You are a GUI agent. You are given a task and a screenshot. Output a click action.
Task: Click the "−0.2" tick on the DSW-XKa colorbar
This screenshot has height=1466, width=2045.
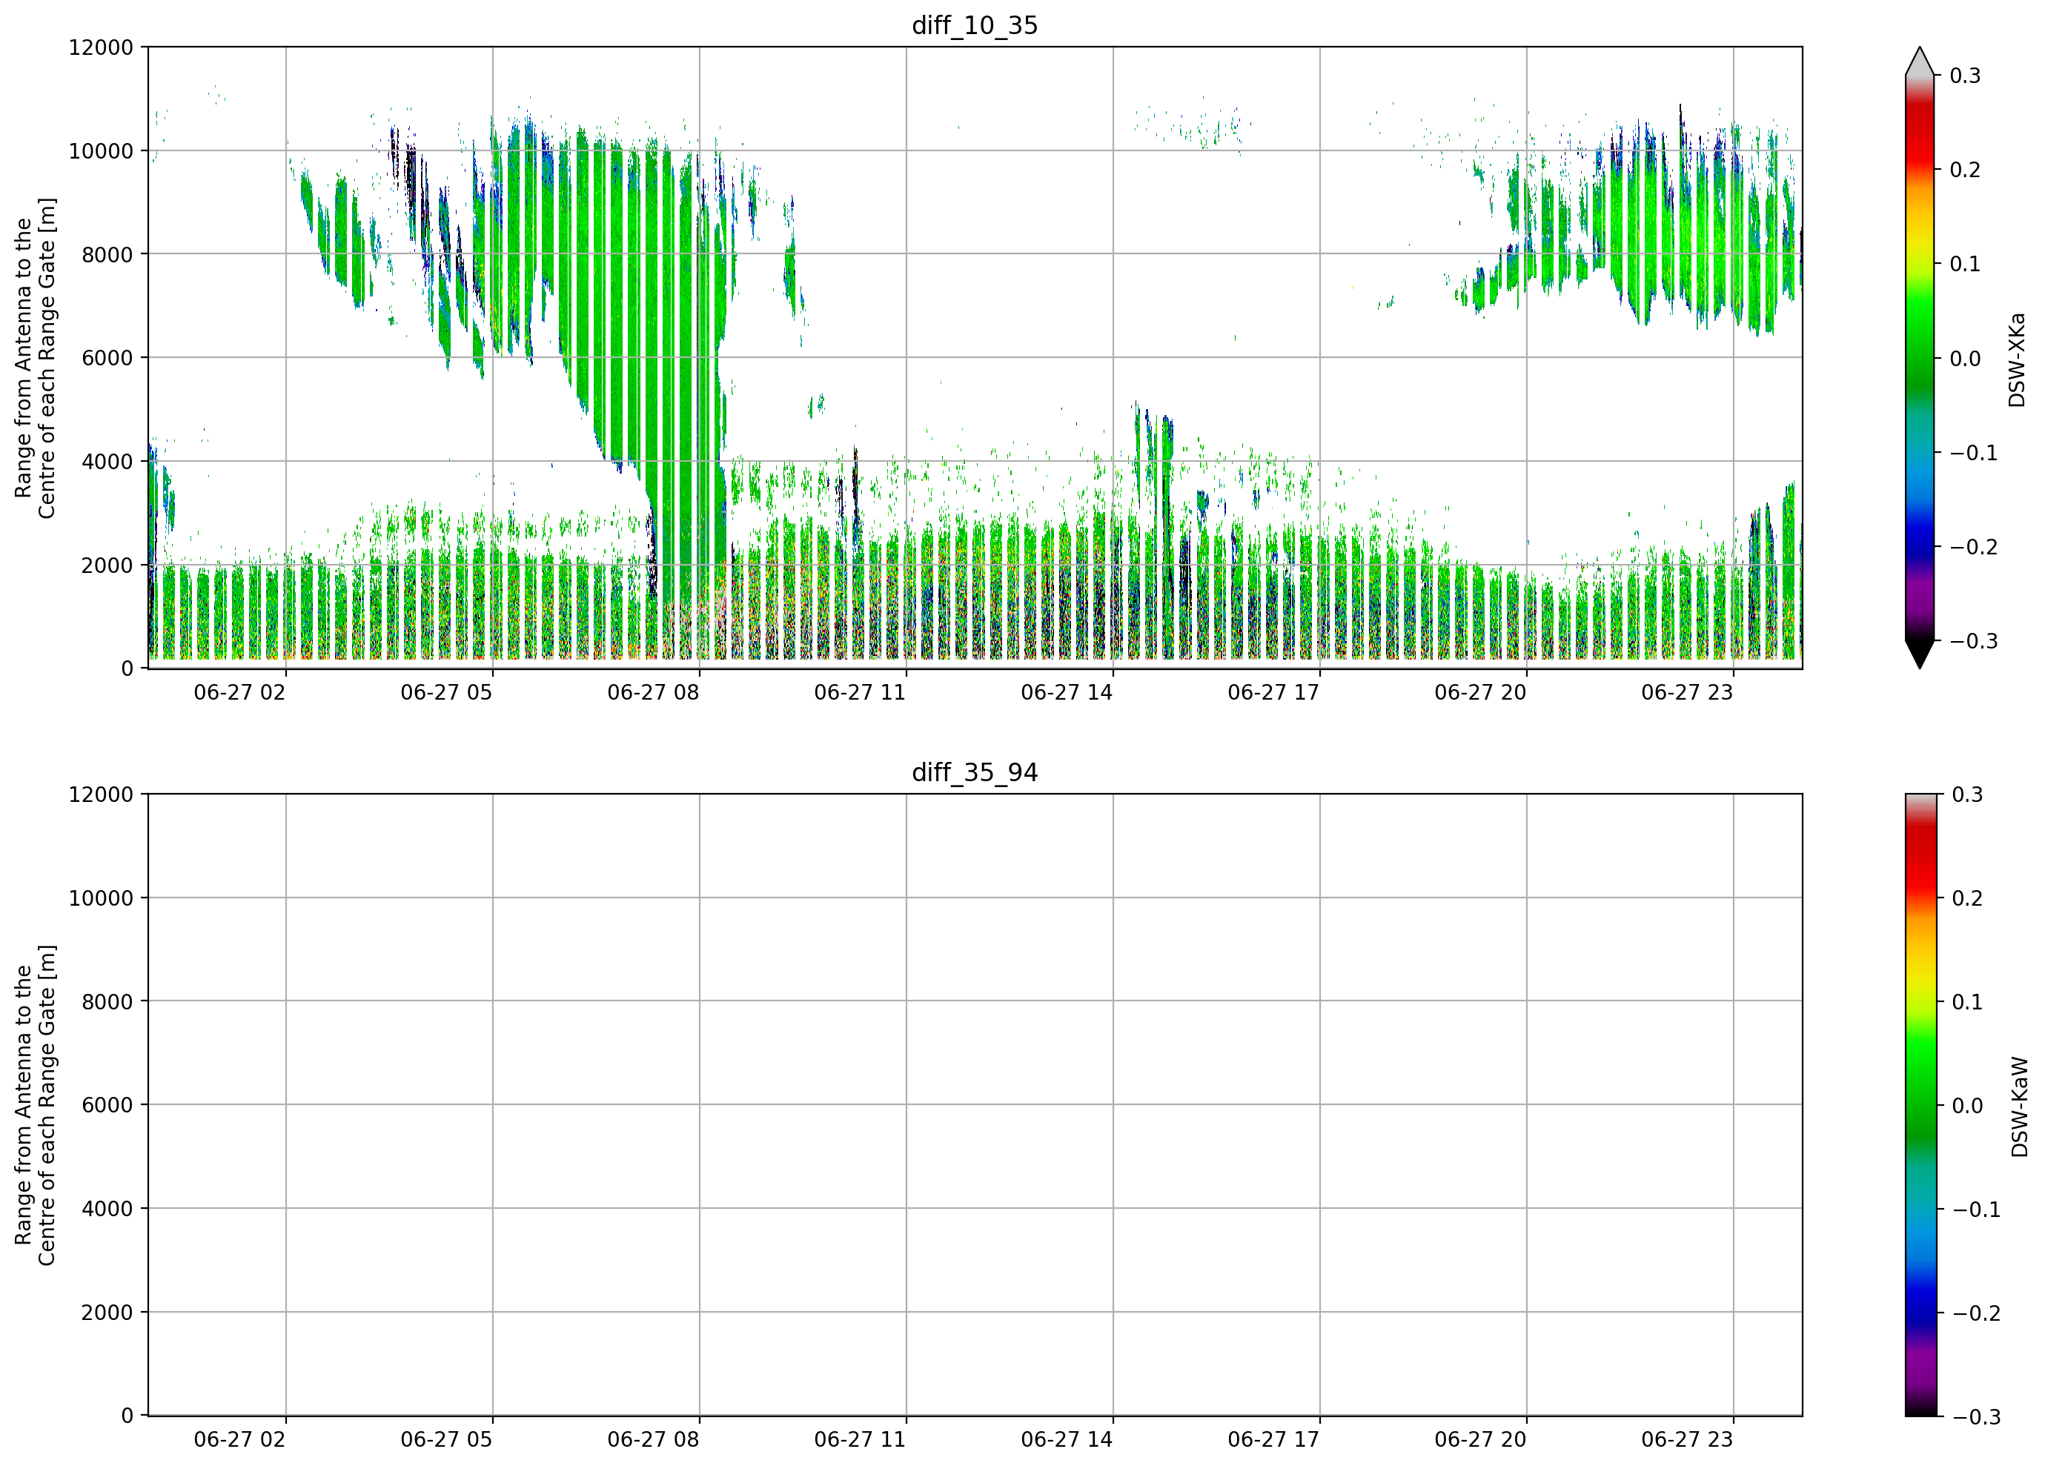click(x=1974, y=547)
